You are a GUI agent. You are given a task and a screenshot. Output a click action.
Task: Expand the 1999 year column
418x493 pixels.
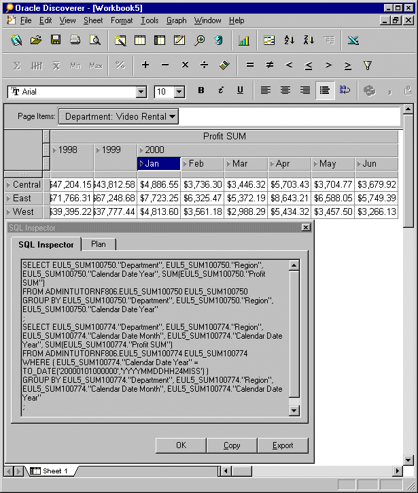pos(98,150)
